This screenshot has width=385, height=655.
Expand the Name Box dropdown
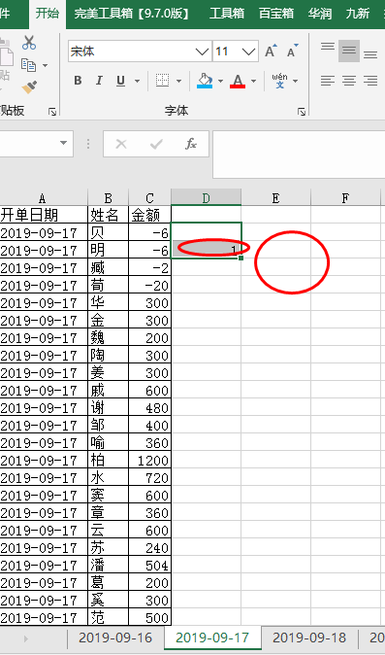click(63, 143)
